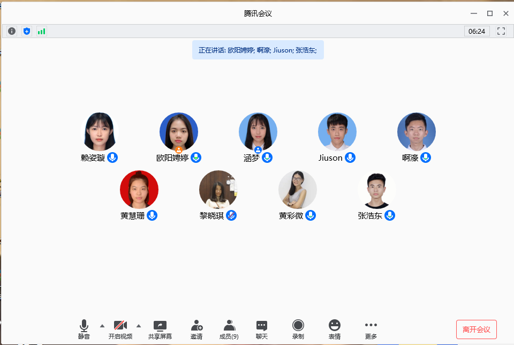Expand video options arrow beside 开启视频
The width and height of the screenshot is (514, 345).
139,326
